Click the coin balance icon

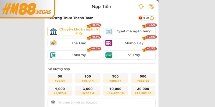[140, 18]
